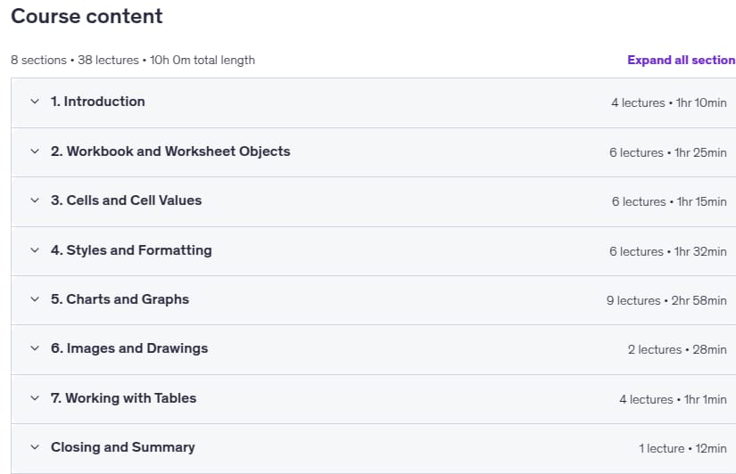Viewport: 736px width, 474px height.
Task: Click 4. Styles and Formatting heading
Action: point(131,249)
